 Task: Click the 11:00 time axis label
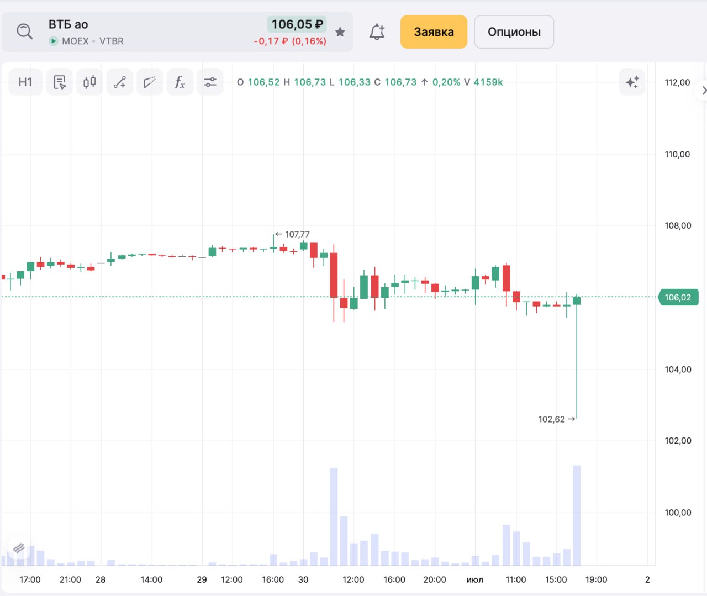click(x=516, y=579)
